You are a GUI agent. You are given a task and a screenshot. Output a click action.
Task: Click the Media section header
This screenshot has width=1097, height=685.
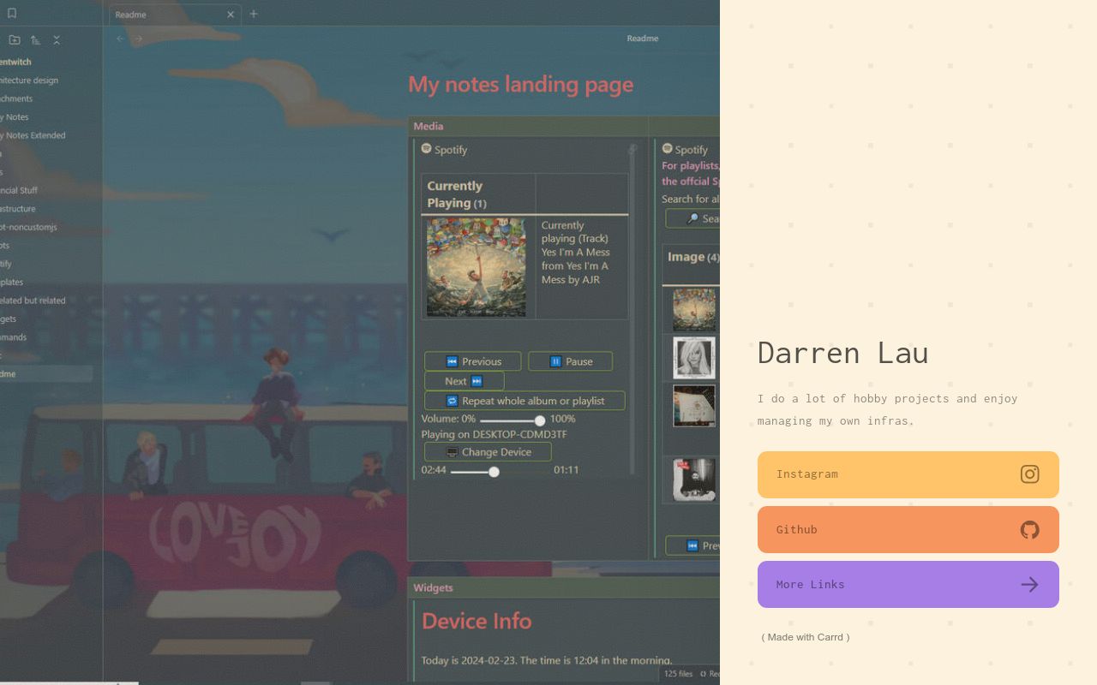point(429,126)
